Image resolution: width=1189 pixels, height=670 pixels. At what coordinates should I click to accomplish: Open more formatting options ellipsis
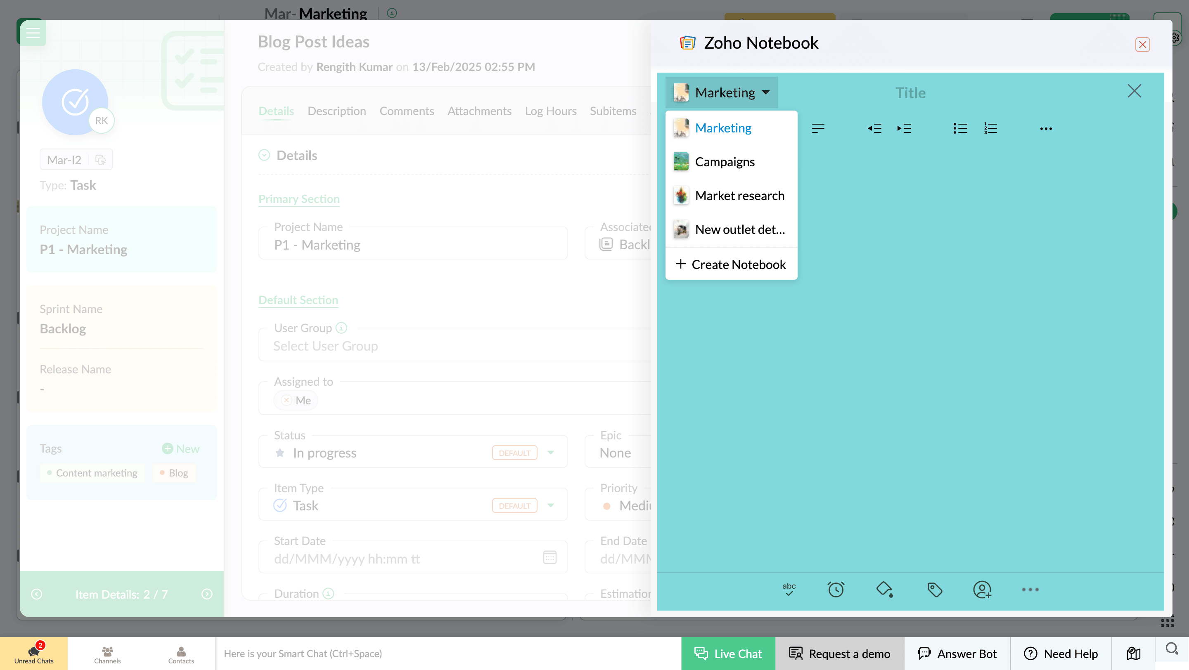coord(1046,129)
